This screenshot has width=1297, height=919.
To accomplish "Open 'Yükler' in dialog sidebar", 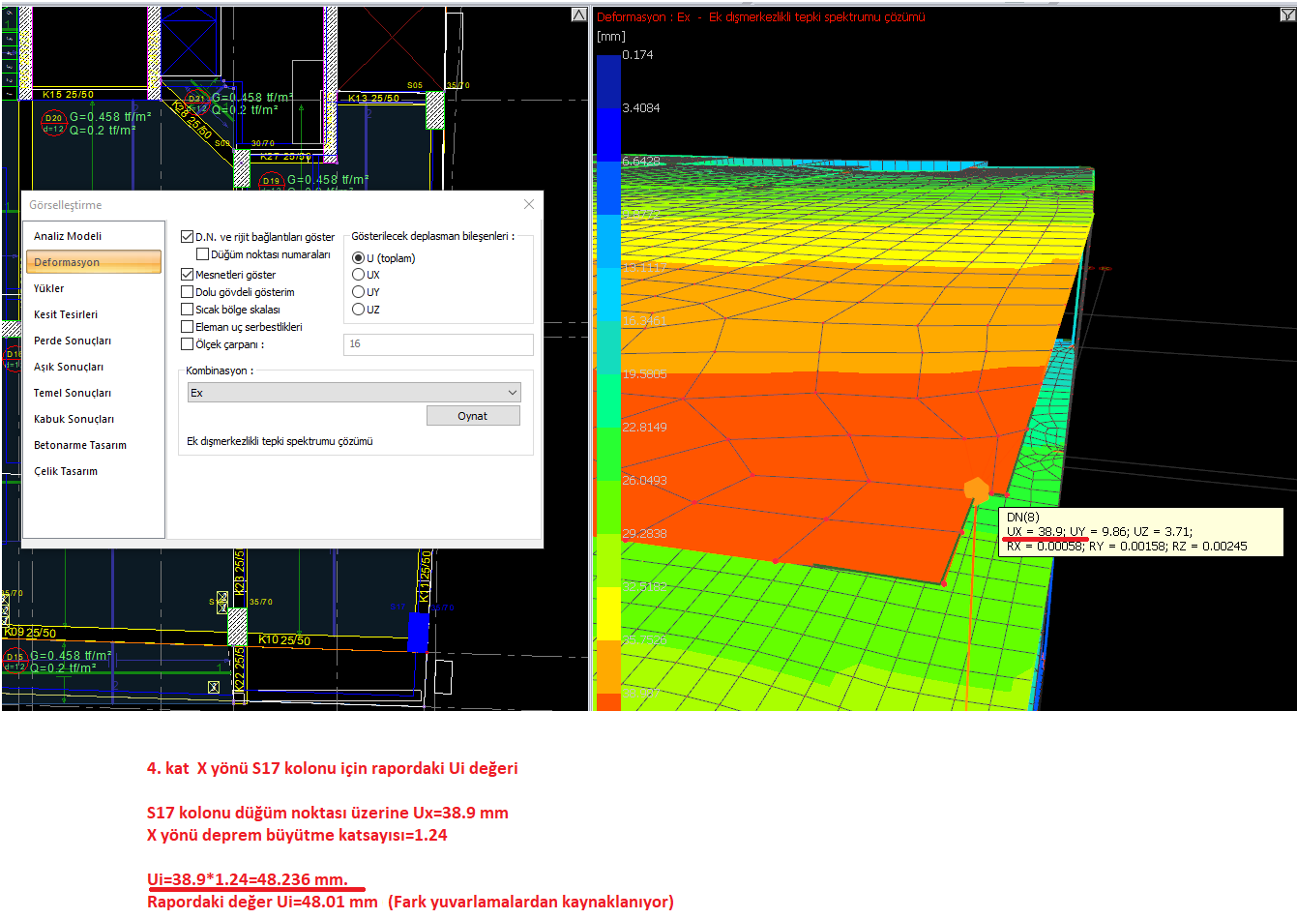I will point(93,288).
